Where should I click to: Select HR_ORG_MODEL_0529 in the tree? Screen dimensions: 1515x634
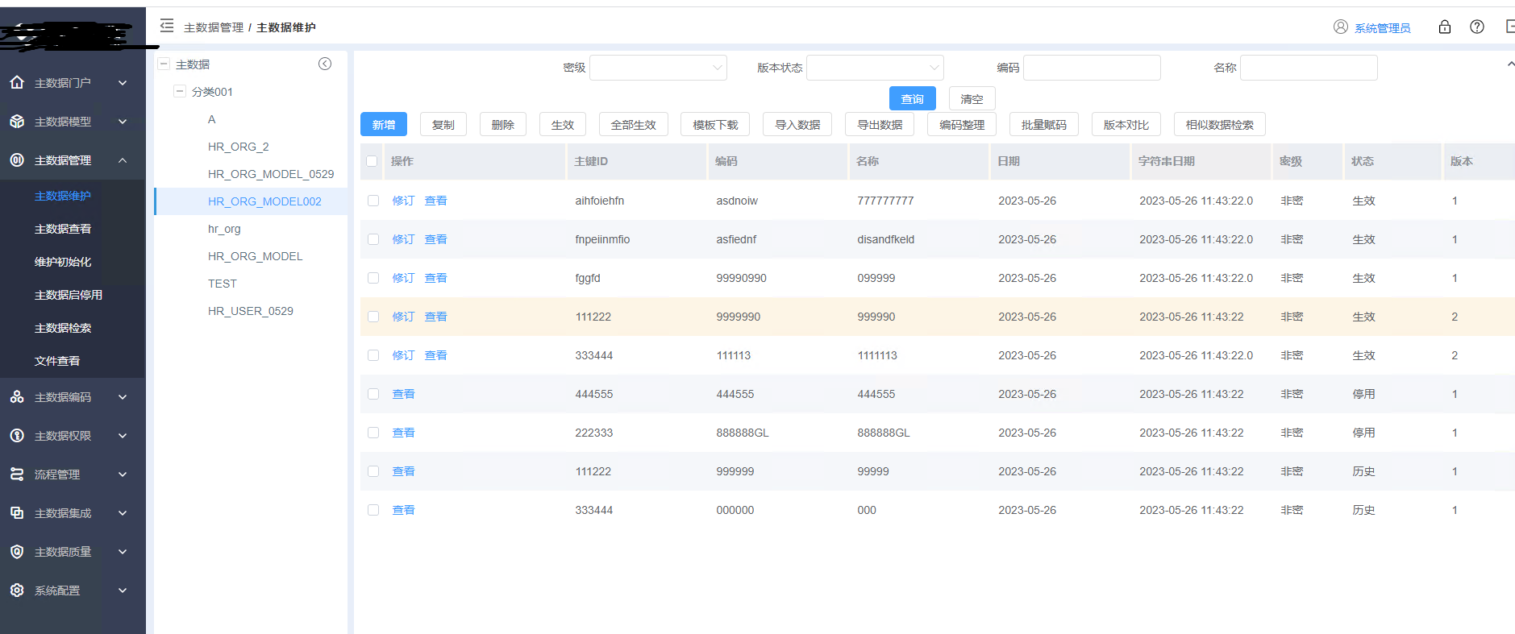[x=271, y=174]
